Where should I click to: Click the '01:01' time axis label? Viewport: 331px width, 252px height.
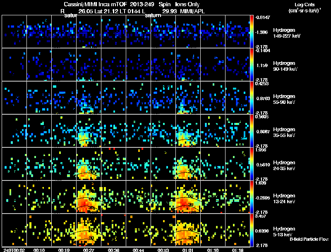pos(188,250)
